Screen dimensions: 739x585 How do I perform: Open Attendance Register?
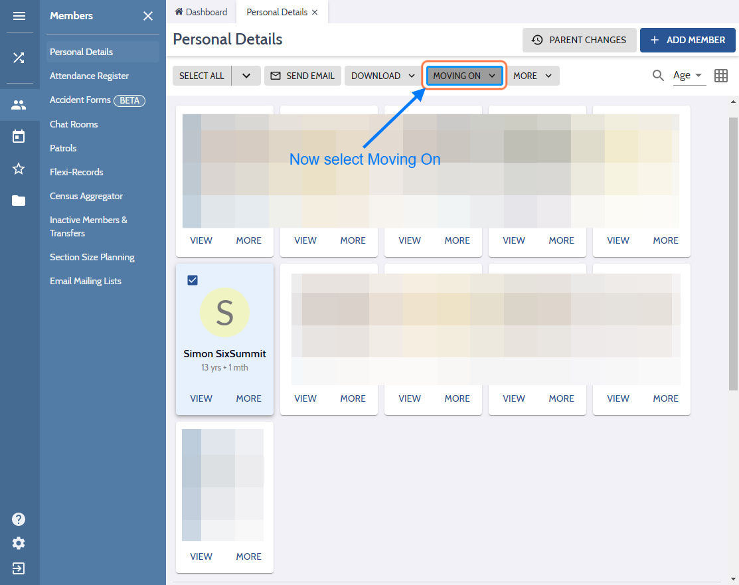click(x=89, y=76)
